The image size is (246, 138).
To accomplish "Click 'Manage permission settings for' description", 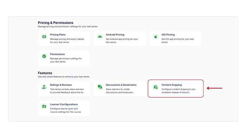I will tap(66, 60).
